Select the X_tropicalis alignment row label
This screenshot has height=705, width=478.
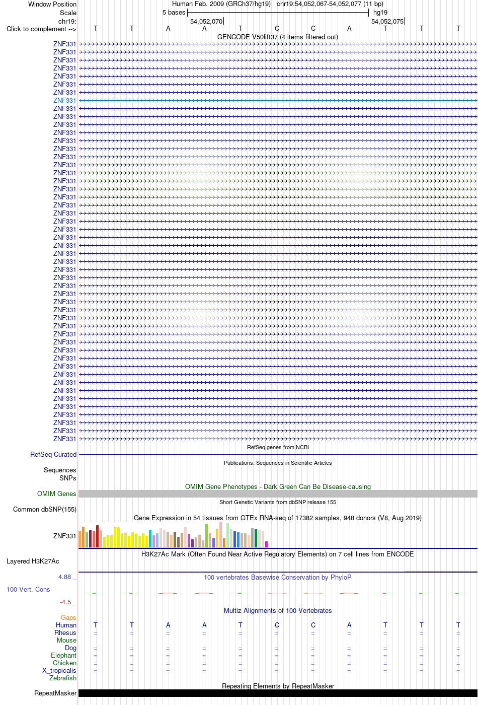[x=59, y=670]
